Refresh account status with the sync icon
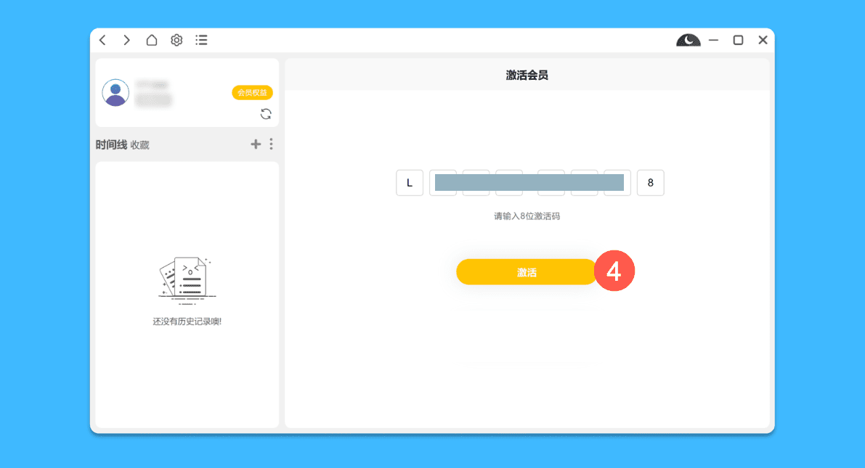The width and height of the screenshot is (865, 468). click(266, 114)
